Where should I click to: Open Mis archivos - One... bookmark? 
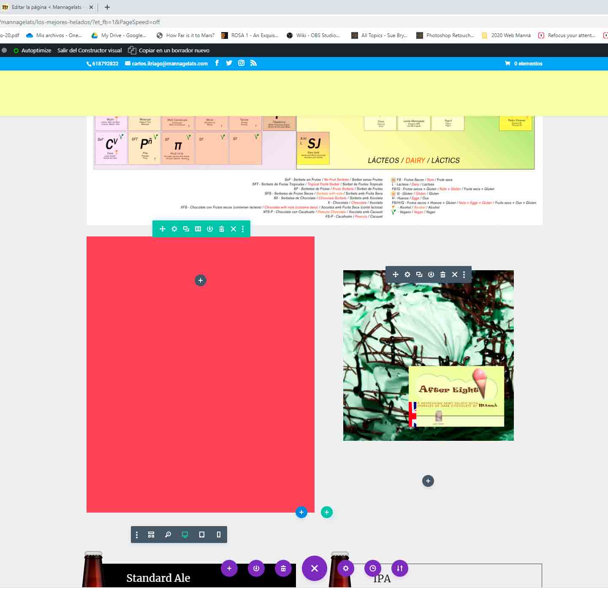54,35
